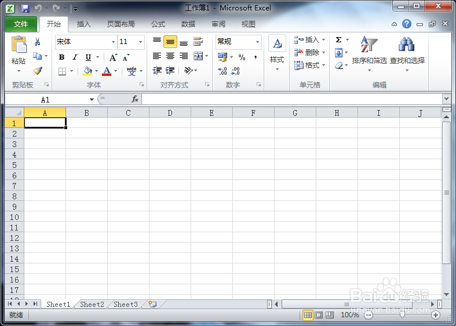This screenshot has height=326, width=456.
Task: Click the Styles (样式) button
Action: pyautogui.click(x=277, y=53)
